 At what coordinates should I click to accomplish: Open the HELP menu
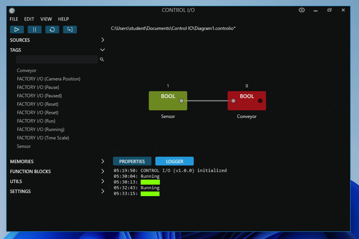(x=63, y=19)
